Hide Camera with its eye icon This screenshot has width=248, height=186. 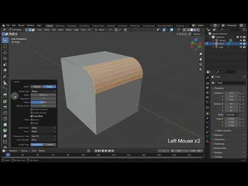click(x=241, y=40)
